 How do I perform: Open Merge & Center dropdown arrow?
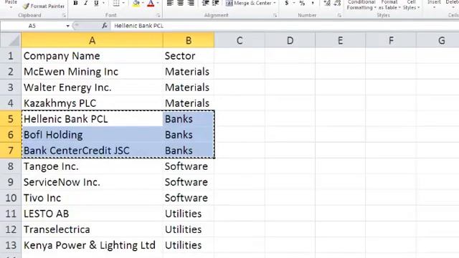275,3
